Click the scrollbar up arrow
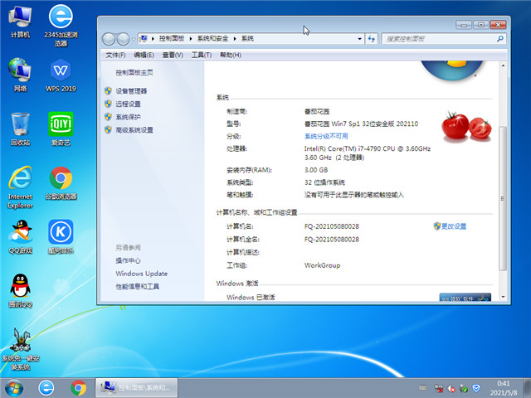The image size is (531, 398). (504, 65)
